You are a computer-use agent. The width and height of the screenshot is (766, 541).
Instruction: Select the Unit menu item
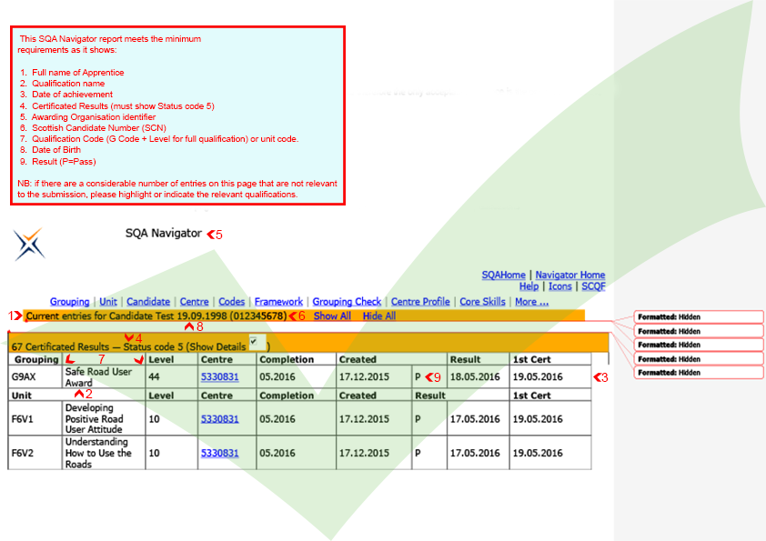point(108,302)
